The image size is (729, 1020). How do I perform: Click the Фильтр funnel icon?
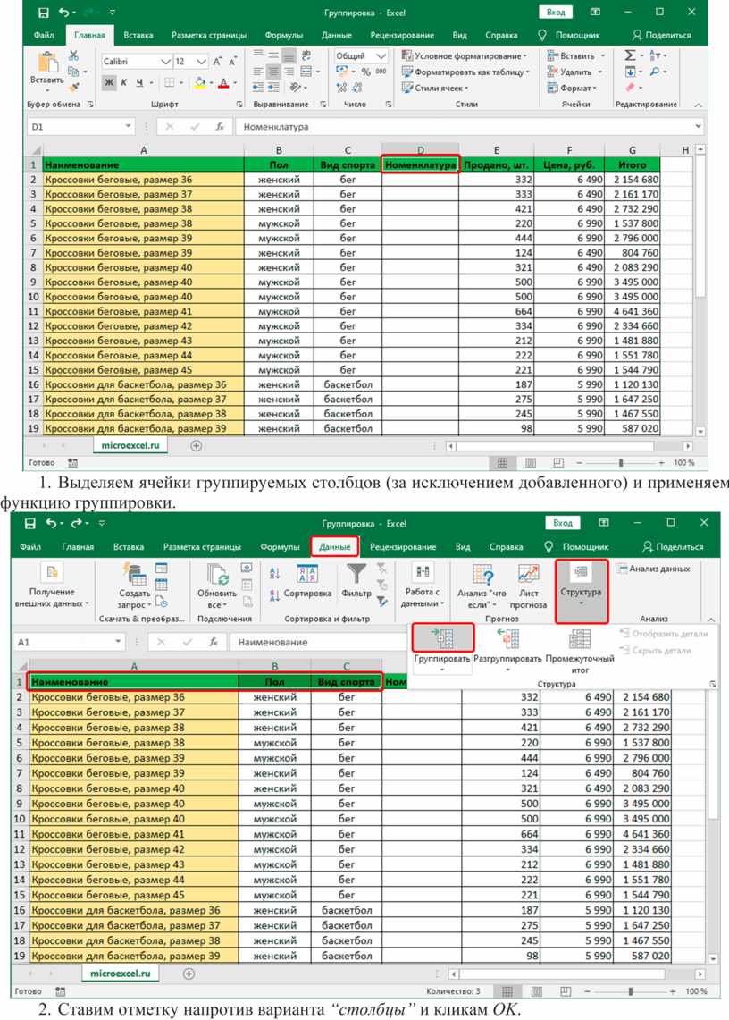356,574
